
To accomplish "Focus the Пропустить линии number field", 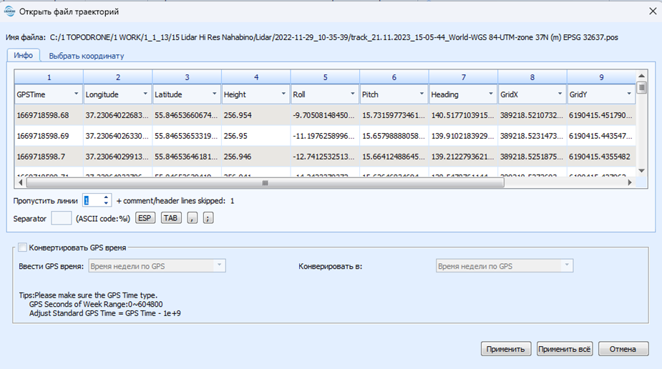I will click(92, 201).
